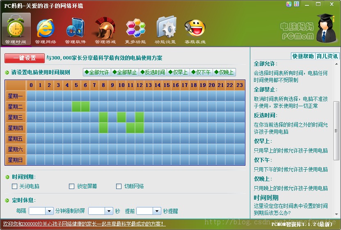Click the 电脑妈妈 PCMoM graduate logo
The width and height of the screenshot is (341, 230).
point(309,28)
